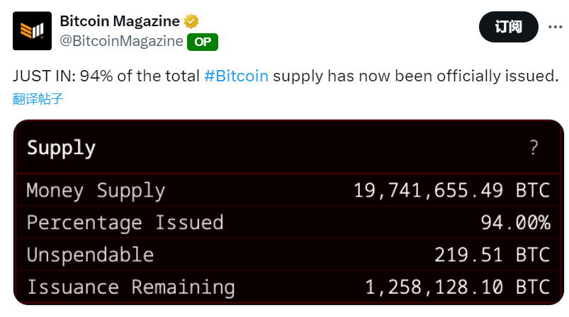Click 翻译帖子 to translate the post
Image resolution: width=569 pixels, height=317 pixels.
38,98
